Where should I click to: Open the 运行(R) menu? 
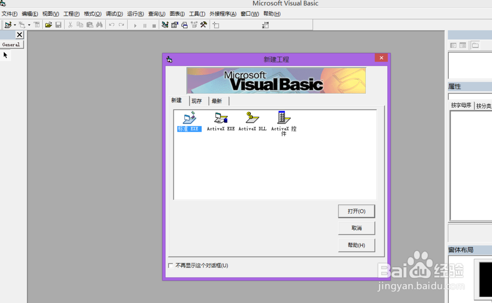135,14
